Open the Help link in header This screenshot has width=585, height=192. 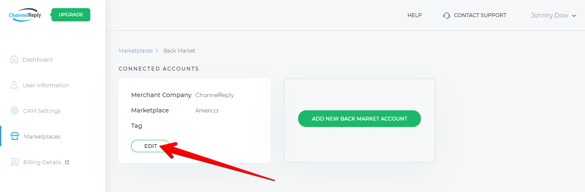click(x=415, y=15)
